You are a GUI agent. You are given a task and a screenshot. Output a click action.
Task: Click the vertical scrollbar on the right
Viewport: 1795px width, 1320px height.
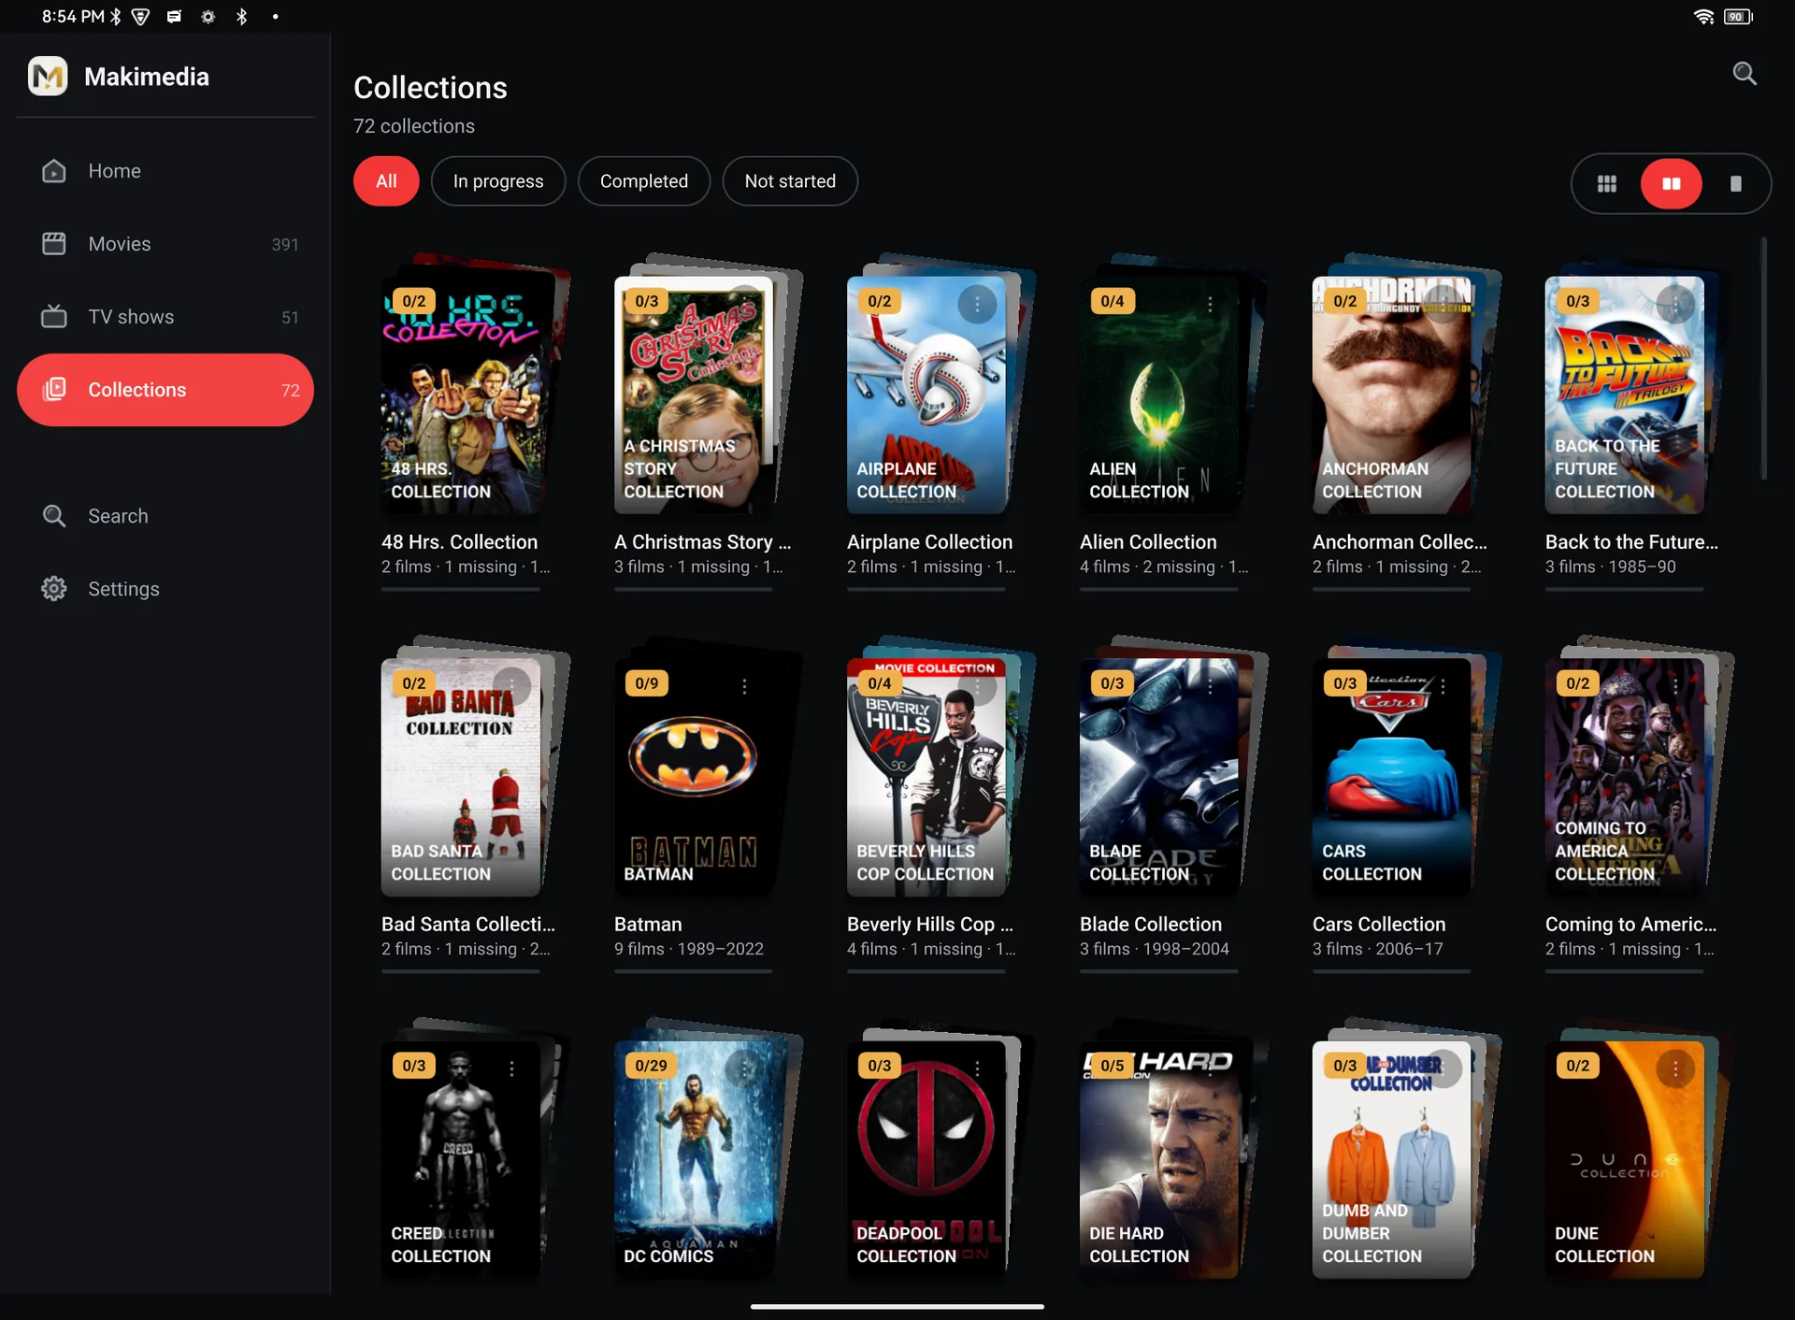point(1763,359)
